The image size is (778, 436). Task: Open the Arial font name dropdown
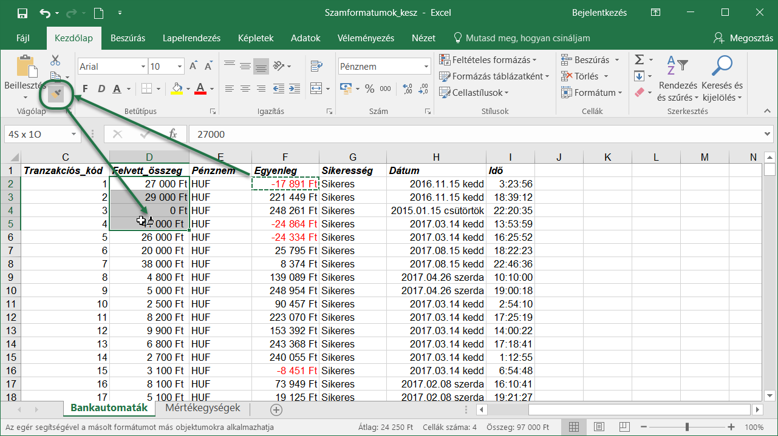(143, 67)
